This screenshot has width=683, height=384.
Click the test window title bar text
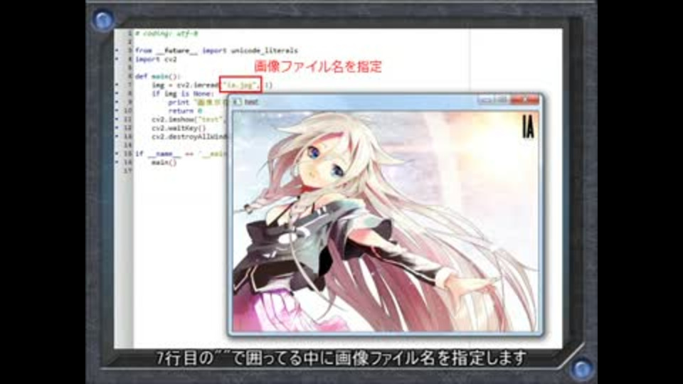251,102
